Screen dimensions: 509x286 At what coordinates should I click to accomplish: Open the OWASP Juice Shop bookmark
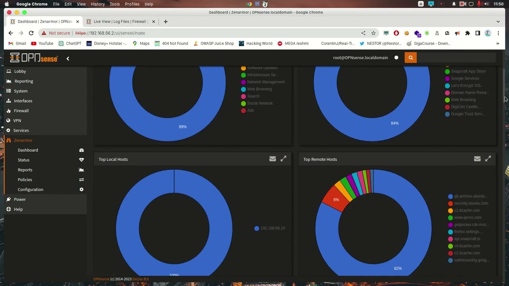[214, 43]
